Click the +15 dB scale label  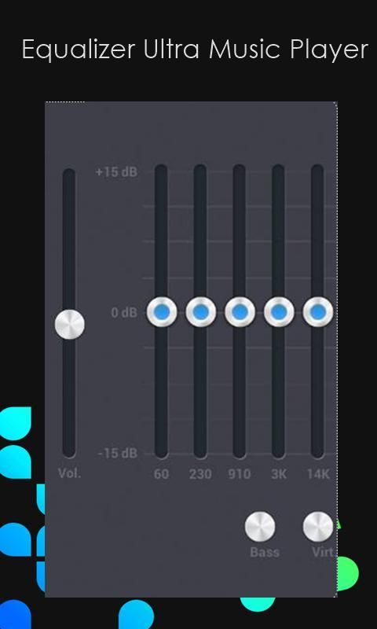point(116,172)
